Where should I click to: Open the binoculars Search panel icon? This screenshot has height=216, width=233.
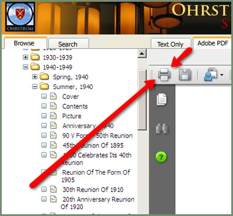pyautogui.click(x=162, y=129)
